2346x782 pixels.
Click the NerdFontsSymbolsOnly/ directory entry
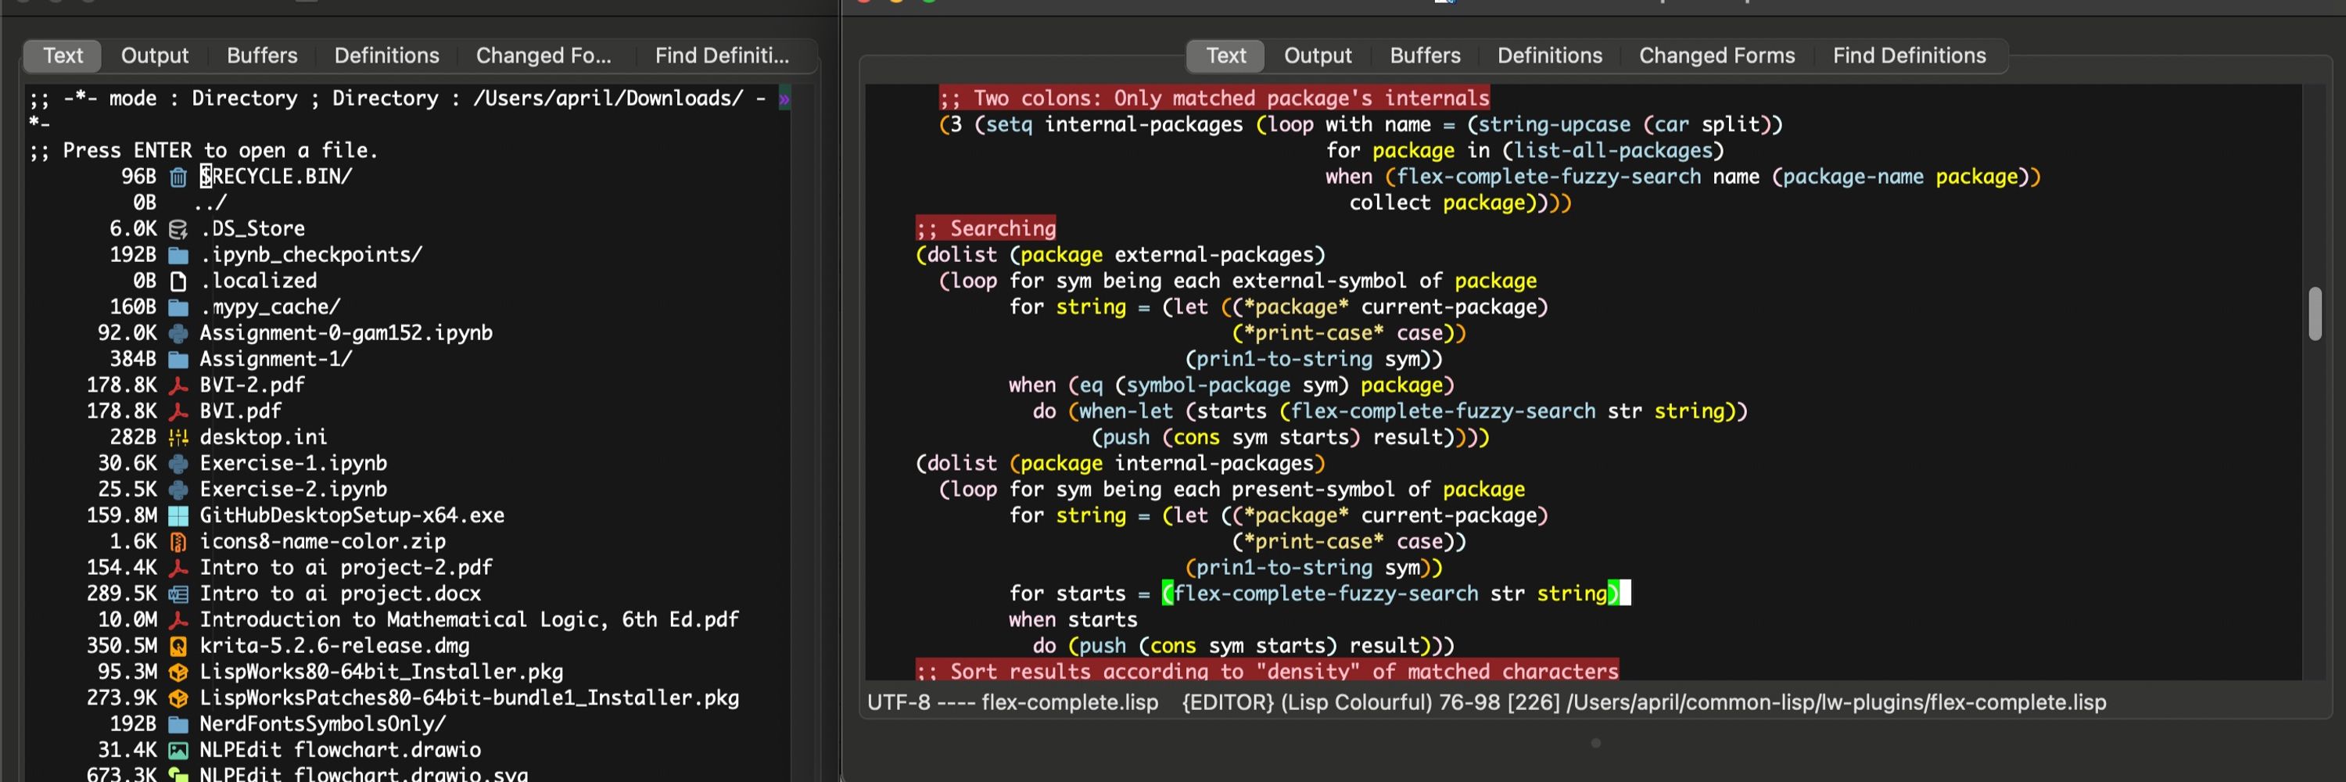(x=323, y=725)
